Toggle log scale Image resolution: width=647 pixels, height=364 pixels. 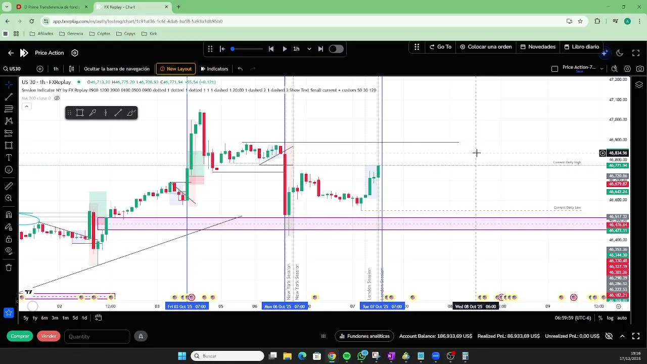click(610, 318)
